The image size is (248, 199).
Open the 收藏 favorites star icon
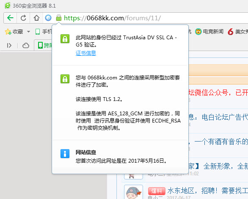pos(8,32)
